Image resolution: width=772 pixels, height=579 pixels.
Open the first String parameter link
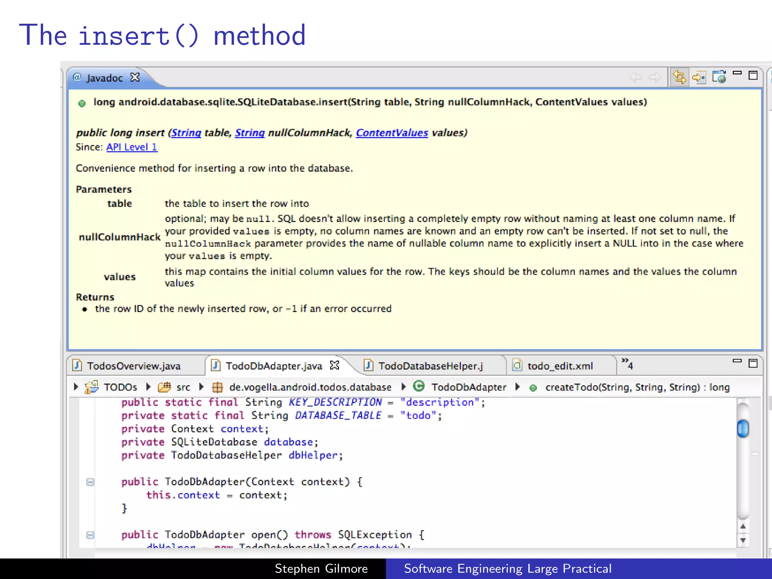[x=186, y=133]
